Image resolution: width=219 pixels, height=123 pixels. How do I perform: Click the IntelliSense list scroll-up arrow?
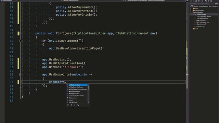pyautogui.click(x=88, y=85)
